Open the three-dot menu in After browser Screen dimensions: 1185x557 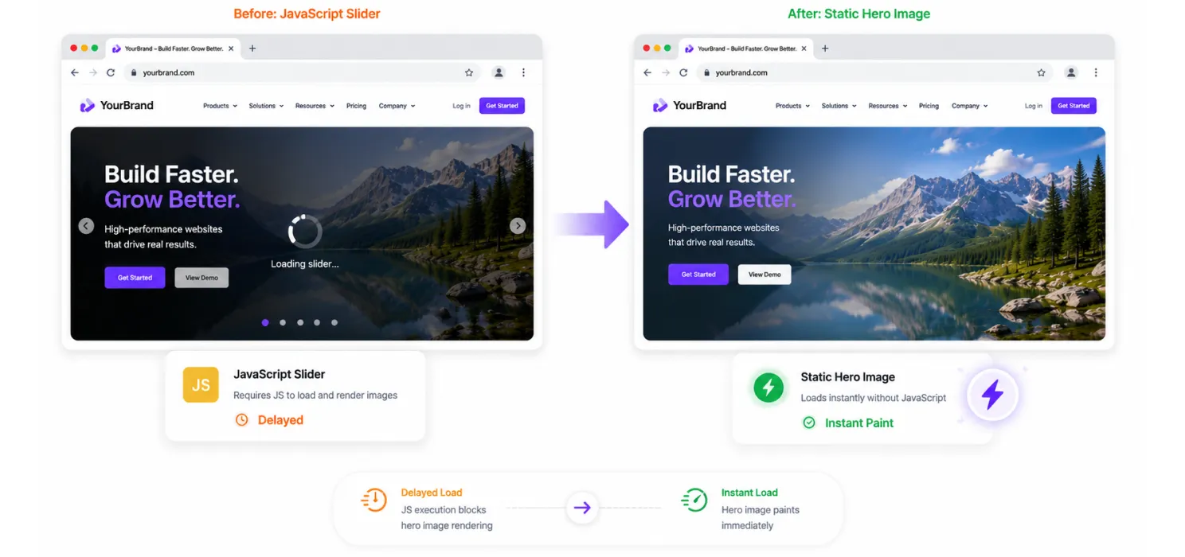1096,72
